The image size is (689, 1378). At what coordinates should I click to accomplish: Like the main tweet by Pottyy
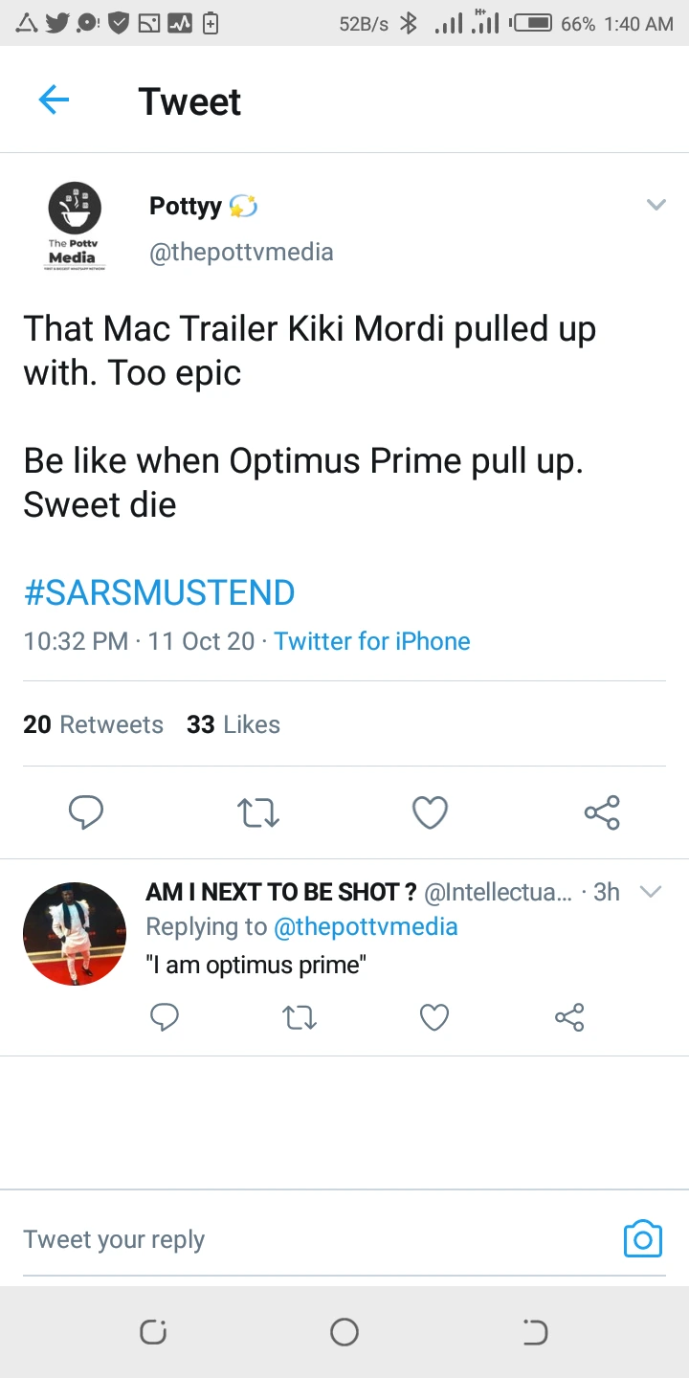coord(430,813)
